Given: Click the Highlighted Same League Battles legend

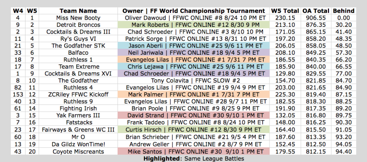Looking at the screenshot, I should point(194,158).
